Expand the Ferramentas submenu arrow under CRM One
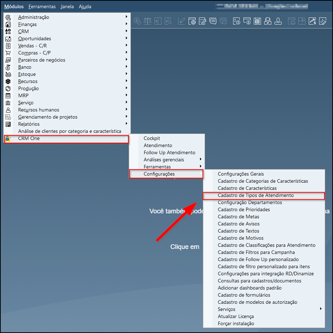Image resolution: width=333 pixels, height=333 pixels. click(201, 167)
